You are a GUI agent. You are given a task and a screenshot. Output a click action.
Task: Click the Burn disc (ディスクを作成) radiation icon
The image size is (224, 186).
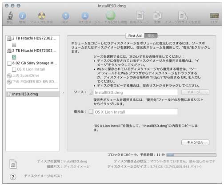(x=42, y=16)
